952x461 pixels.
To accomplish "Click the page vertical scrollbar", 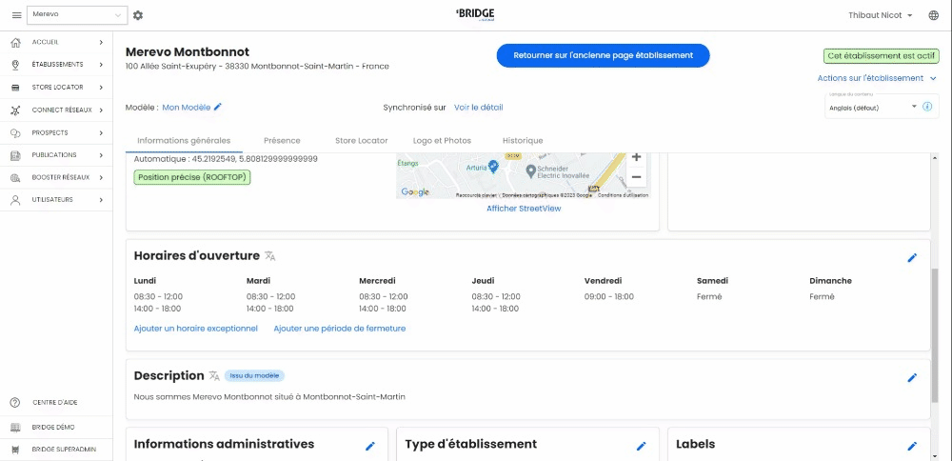I will pyautogui.click(x=935, y=335).
